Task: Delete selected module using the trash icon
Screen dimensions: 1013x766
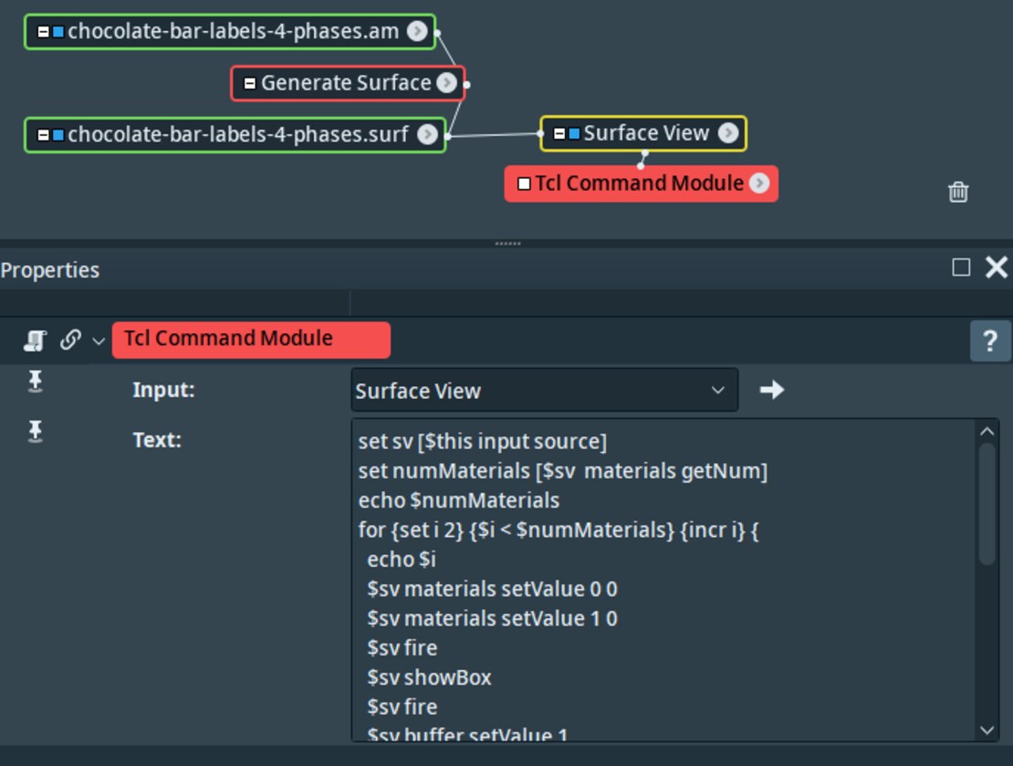Action: tap(958, 192)
